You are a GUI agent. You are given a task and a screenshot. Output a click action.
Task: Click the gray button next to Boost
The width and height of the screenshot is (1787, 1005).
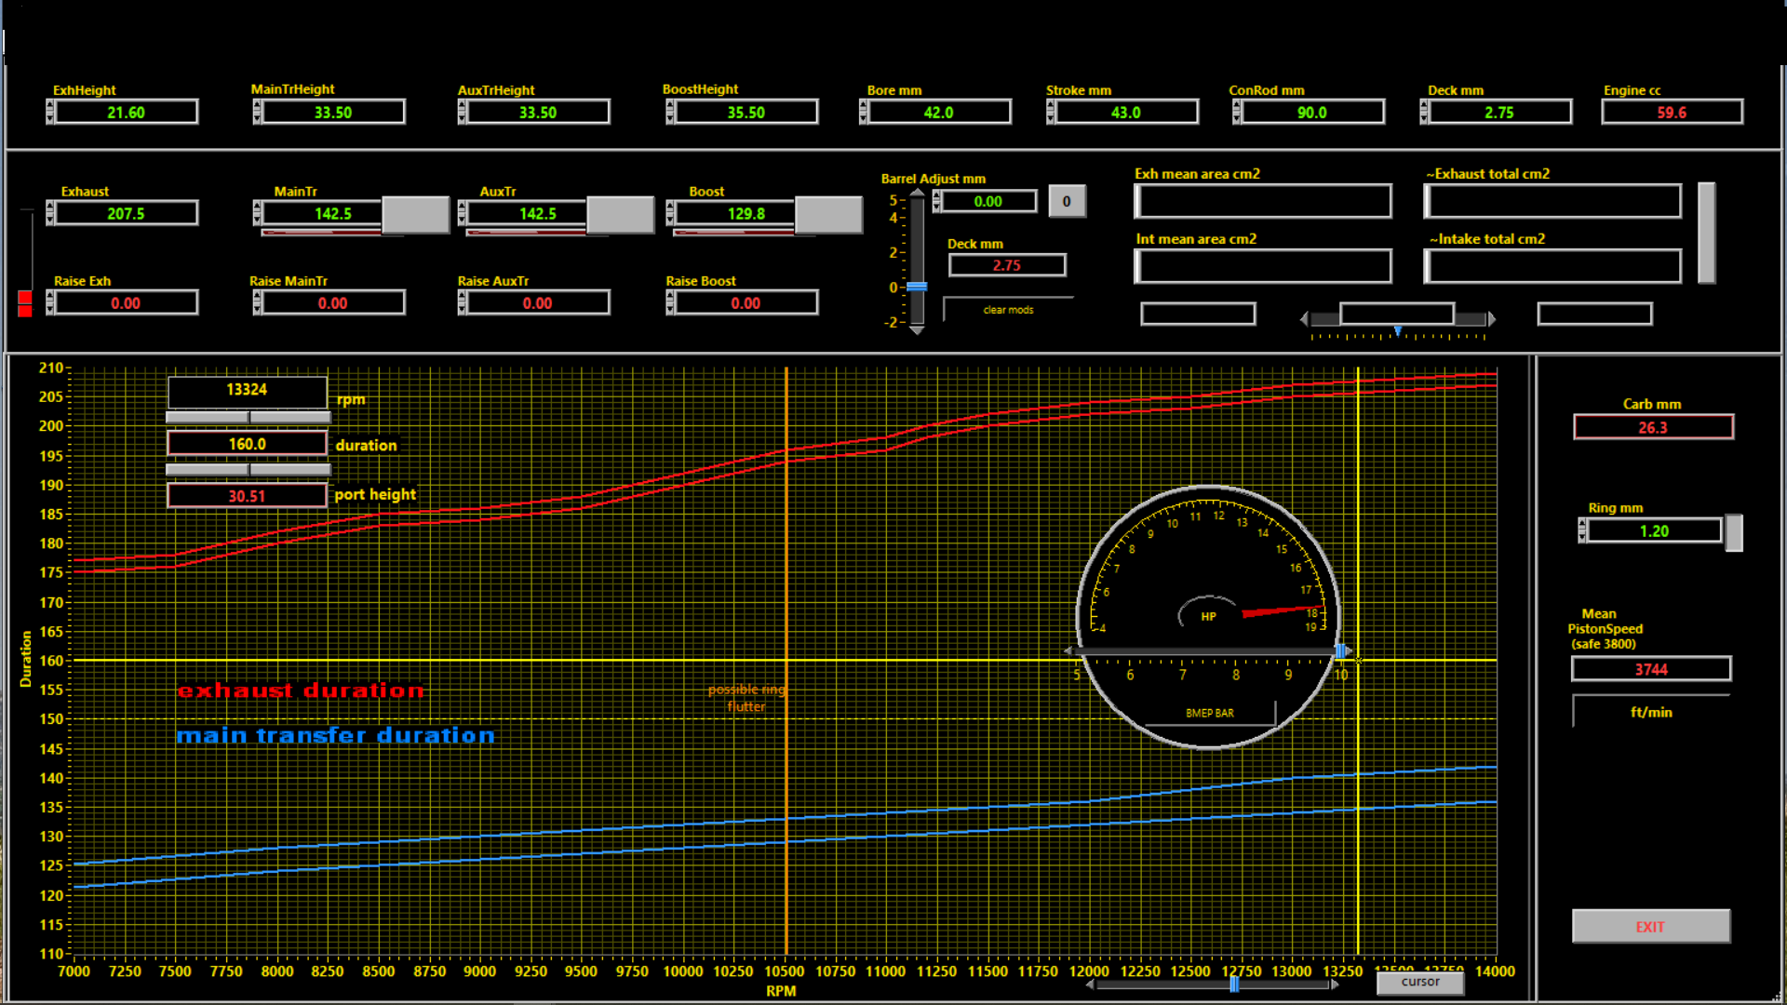click(x=828, y=215)
